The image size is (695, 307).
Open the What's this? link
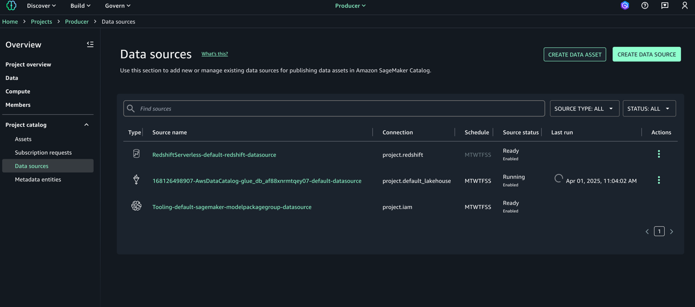tap(215, 54)
